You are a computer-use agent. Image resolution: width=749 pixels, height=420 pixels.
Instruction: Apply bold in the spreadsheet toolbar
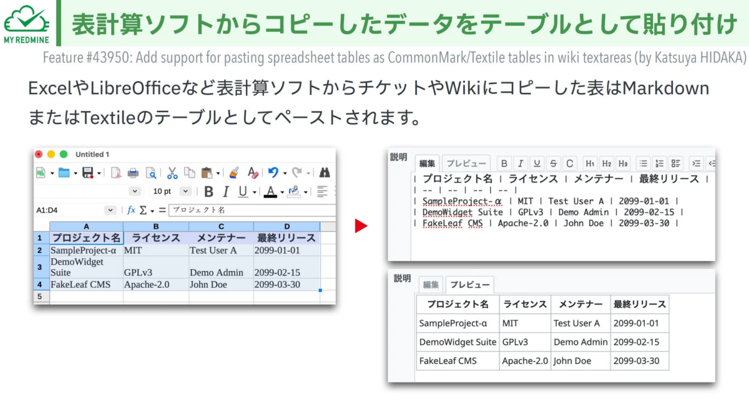coord(209,191)
